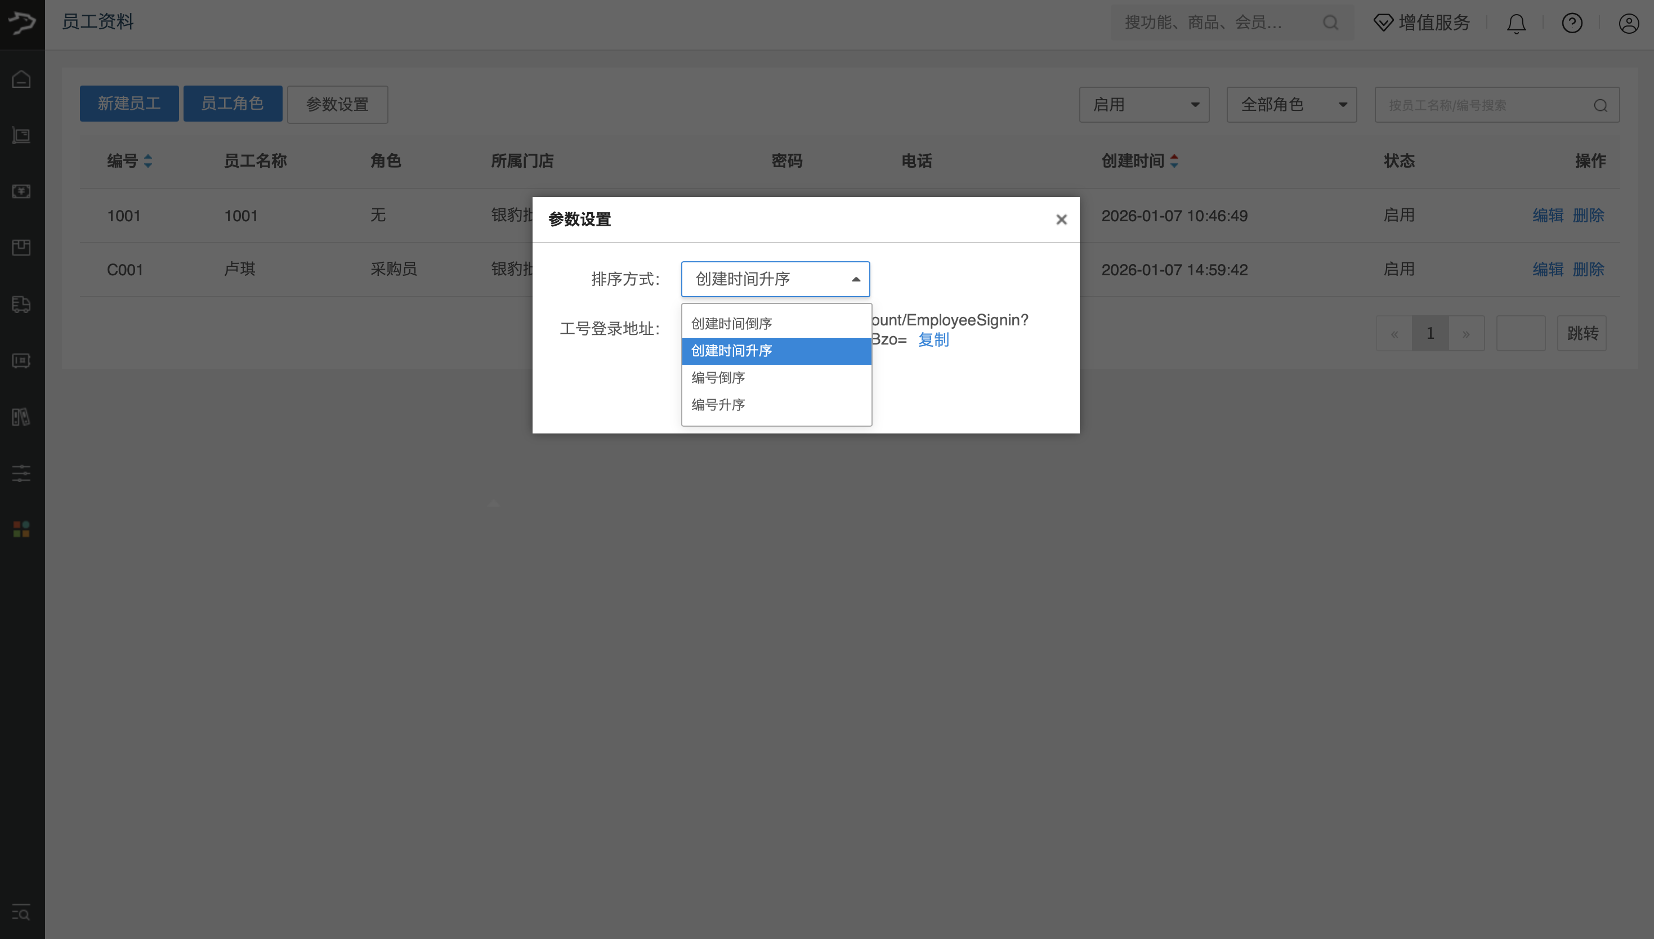Click the help question mark icon
1654x939 pixels.
pos(1572,23)
